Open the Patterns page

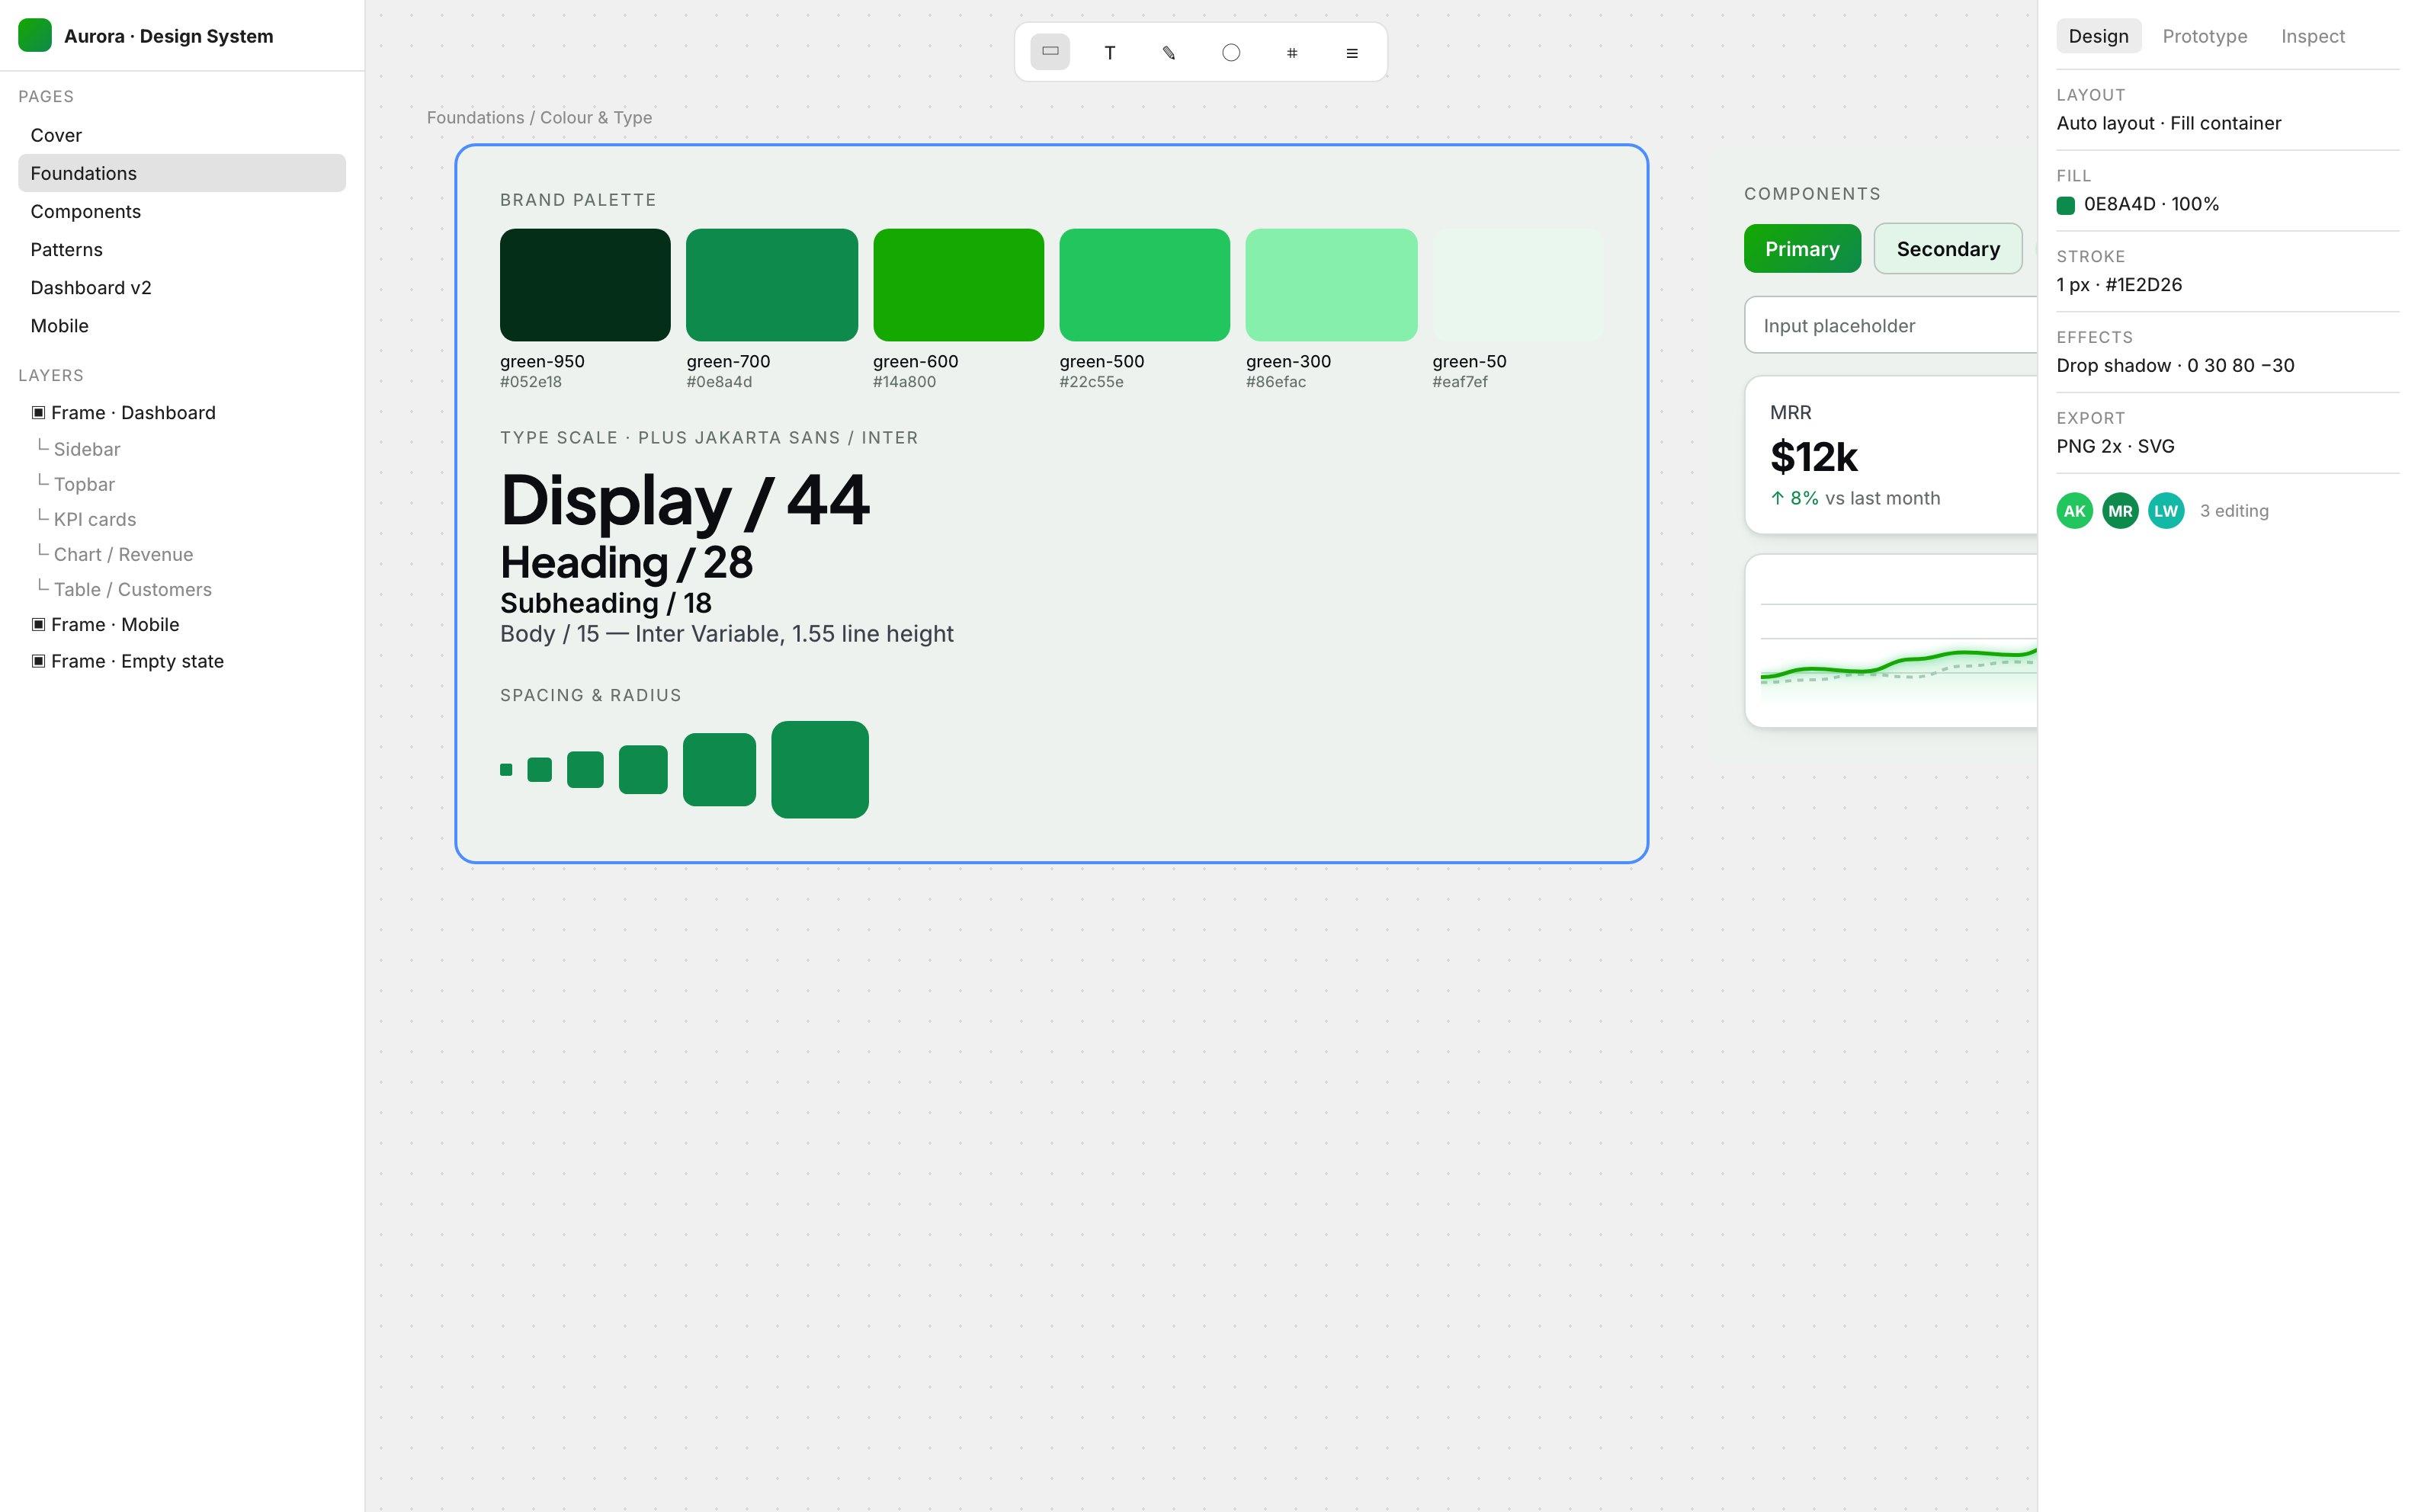(x=182, y=249)
